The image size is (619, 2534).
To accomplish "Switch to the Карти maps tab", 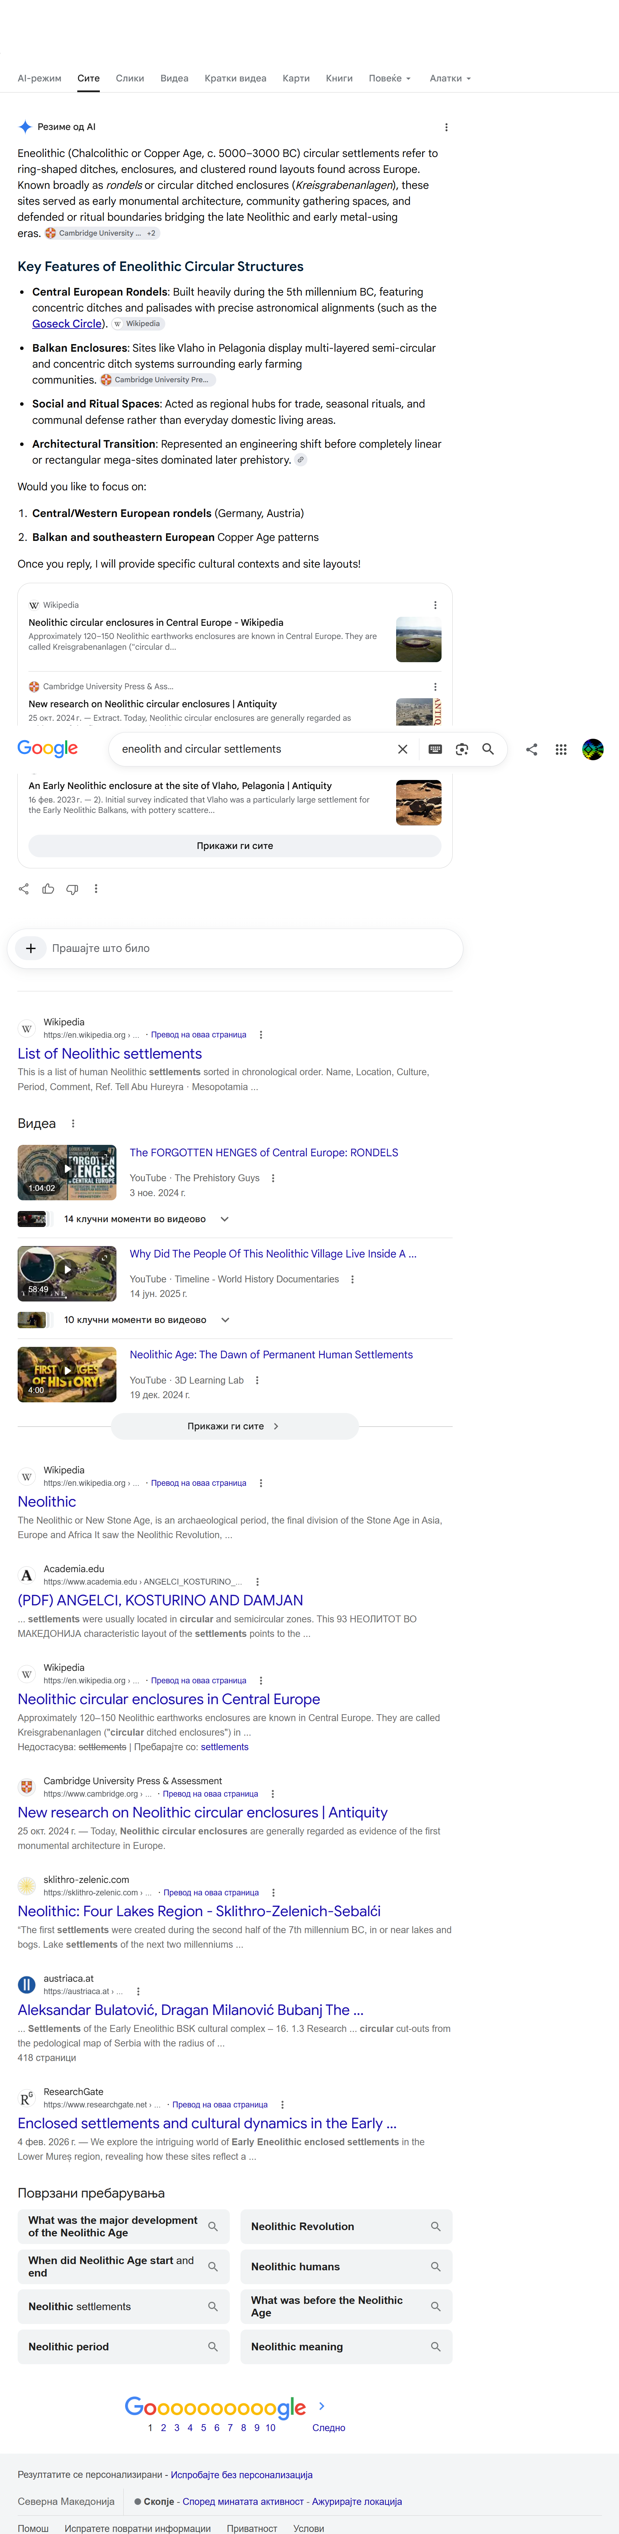I will [296, 79].
